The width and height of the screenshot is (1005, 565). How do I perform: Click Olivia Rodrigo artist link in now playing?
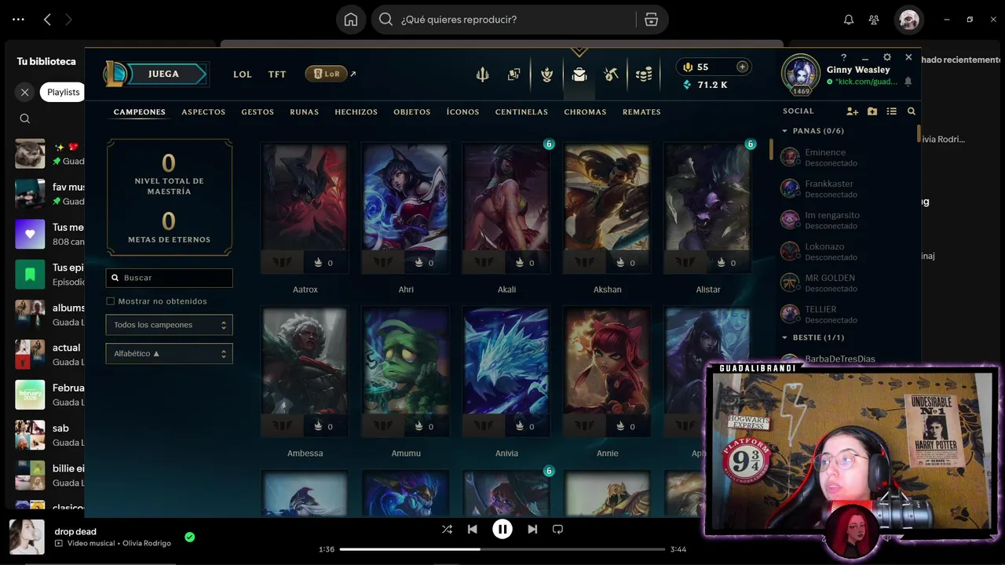(x=147, y=543)
